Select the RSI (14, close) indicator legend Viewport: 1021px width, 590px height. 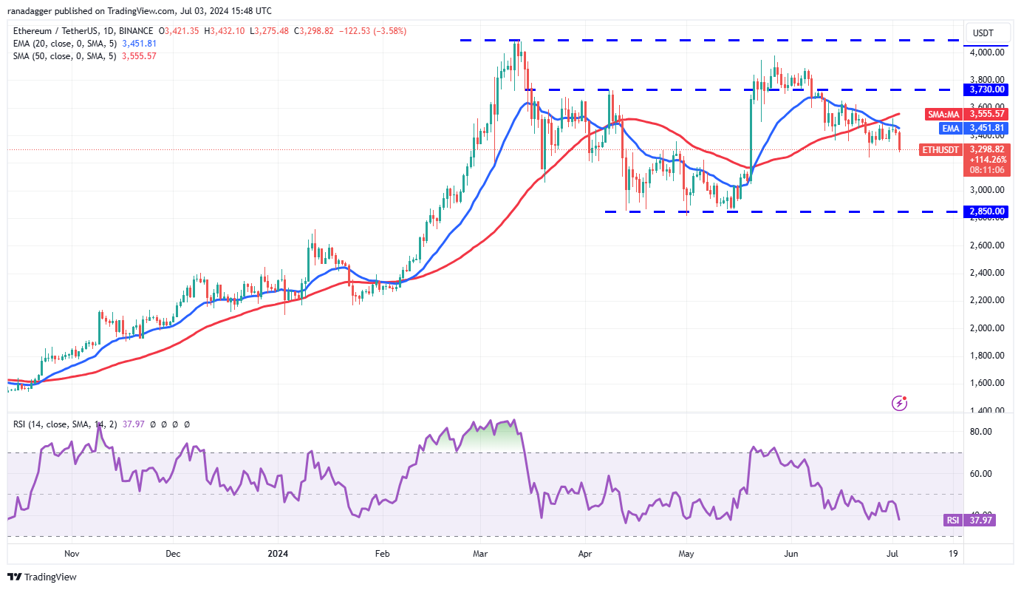(x=100, y=424)
